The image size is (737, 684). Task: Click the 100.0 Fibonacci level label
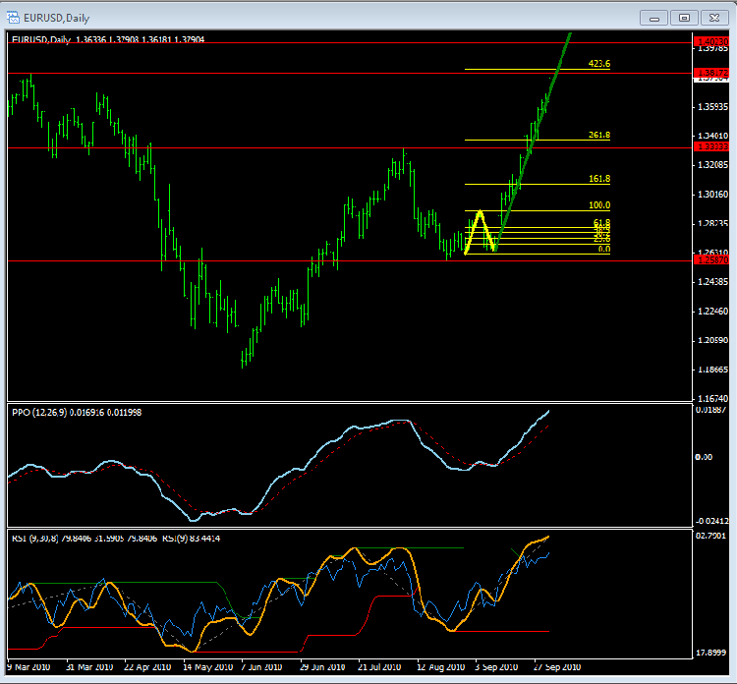tap(598, 205)
